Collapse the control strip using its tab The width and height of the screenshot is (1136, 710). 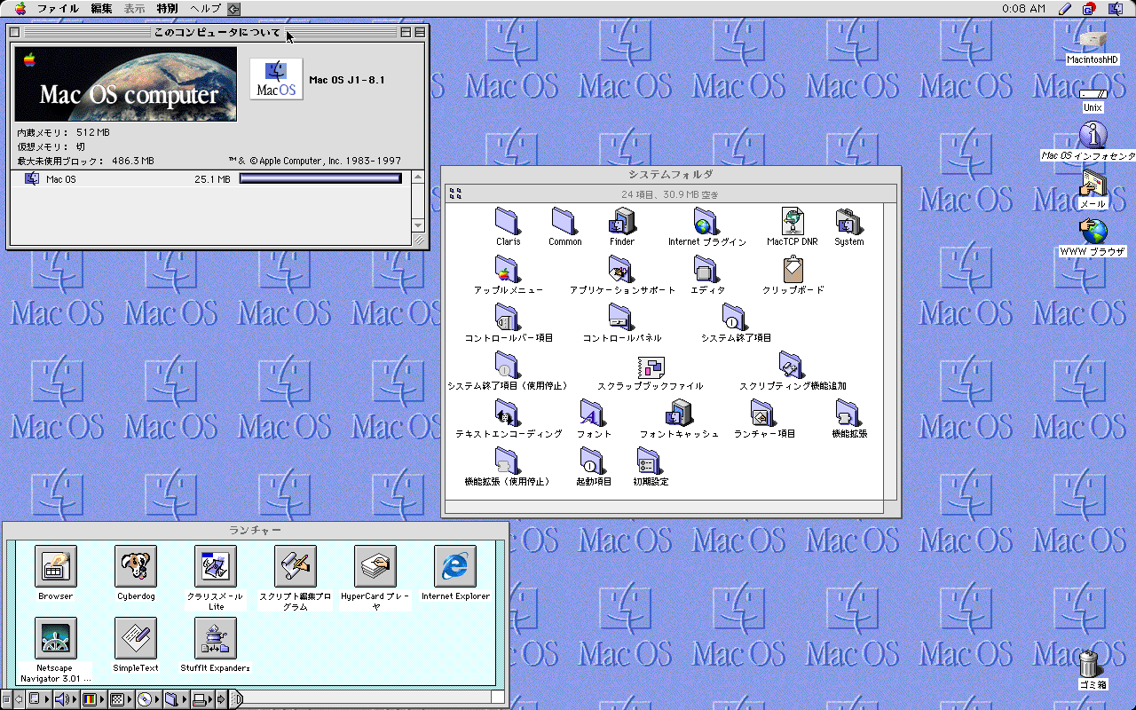tap(236, 699)
